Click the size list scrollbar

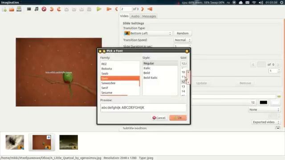coord(188,77)
